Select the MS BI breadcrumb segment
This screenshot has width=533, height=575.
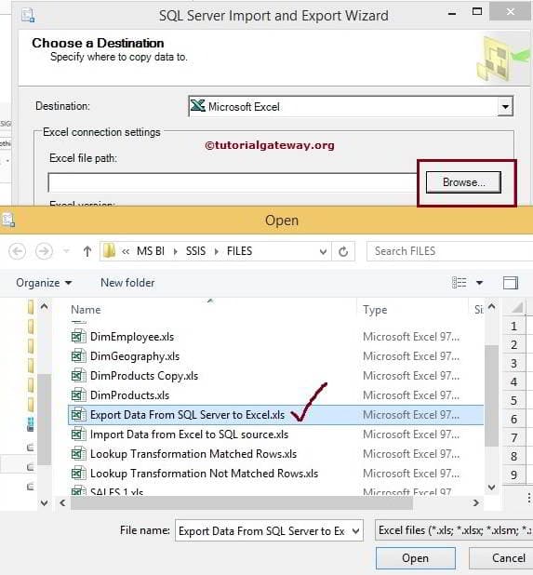(x=151, y=251)
